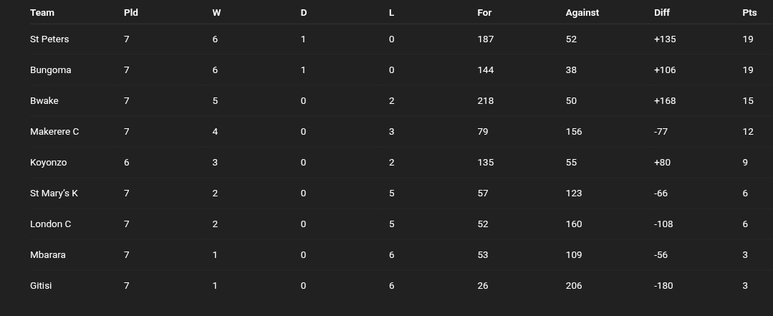Click the +168 difference cell
This screenshot has width=773, height=316.
665,101
